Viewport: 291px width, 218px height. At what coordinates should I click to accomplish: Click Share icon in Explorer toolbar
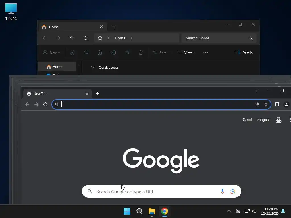pyautogui.click(x=127, y=53)
